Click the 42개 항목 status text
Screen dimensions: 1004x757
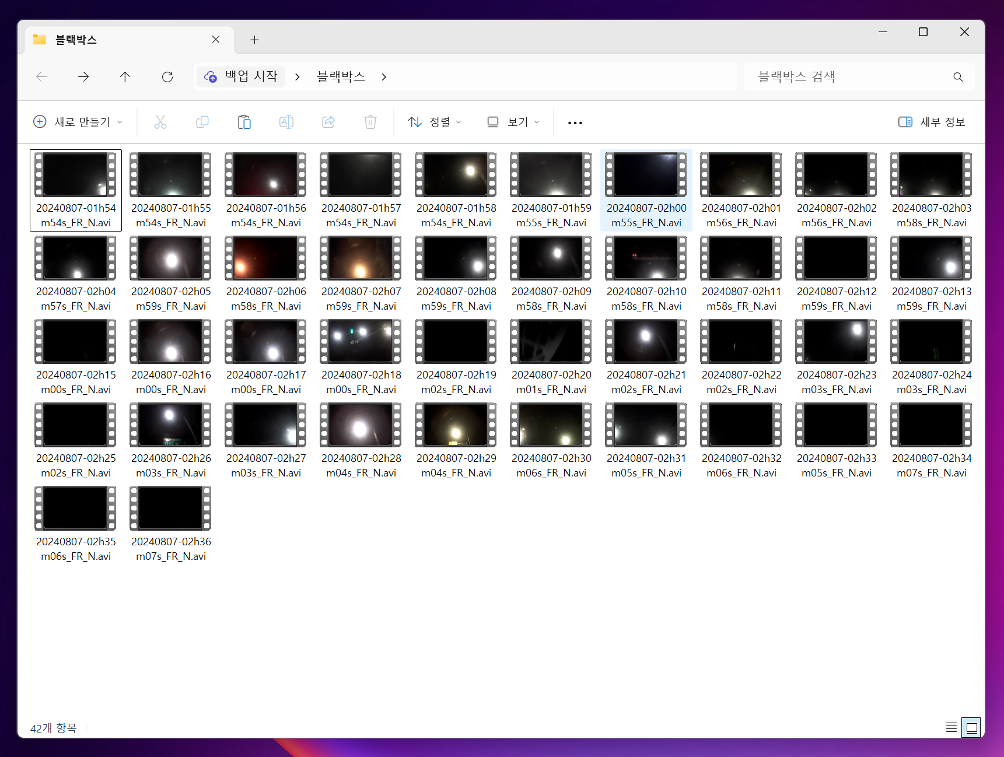pos(53,728)
